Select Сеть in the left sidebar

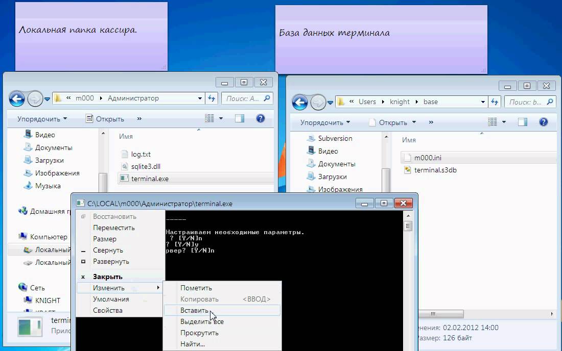37,288
